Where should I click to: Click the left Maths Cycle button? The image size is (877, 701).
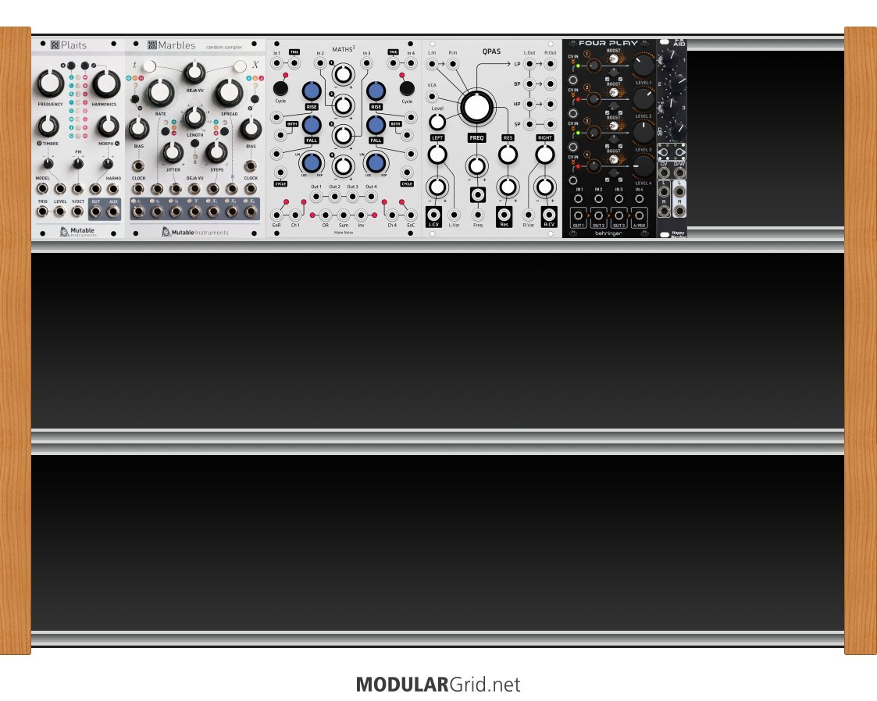[x=280, y=88]
